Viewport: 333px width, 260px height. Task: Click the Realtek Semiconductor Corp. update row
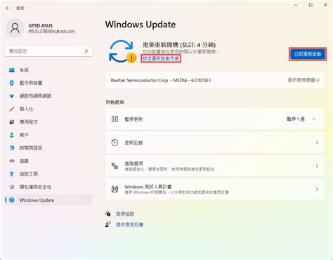click(x=215, y=80)
